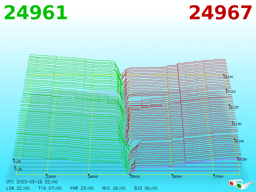Click the 0.2k volume axis label
Viewport: 256px width, 192px height.
click(17, 161)
